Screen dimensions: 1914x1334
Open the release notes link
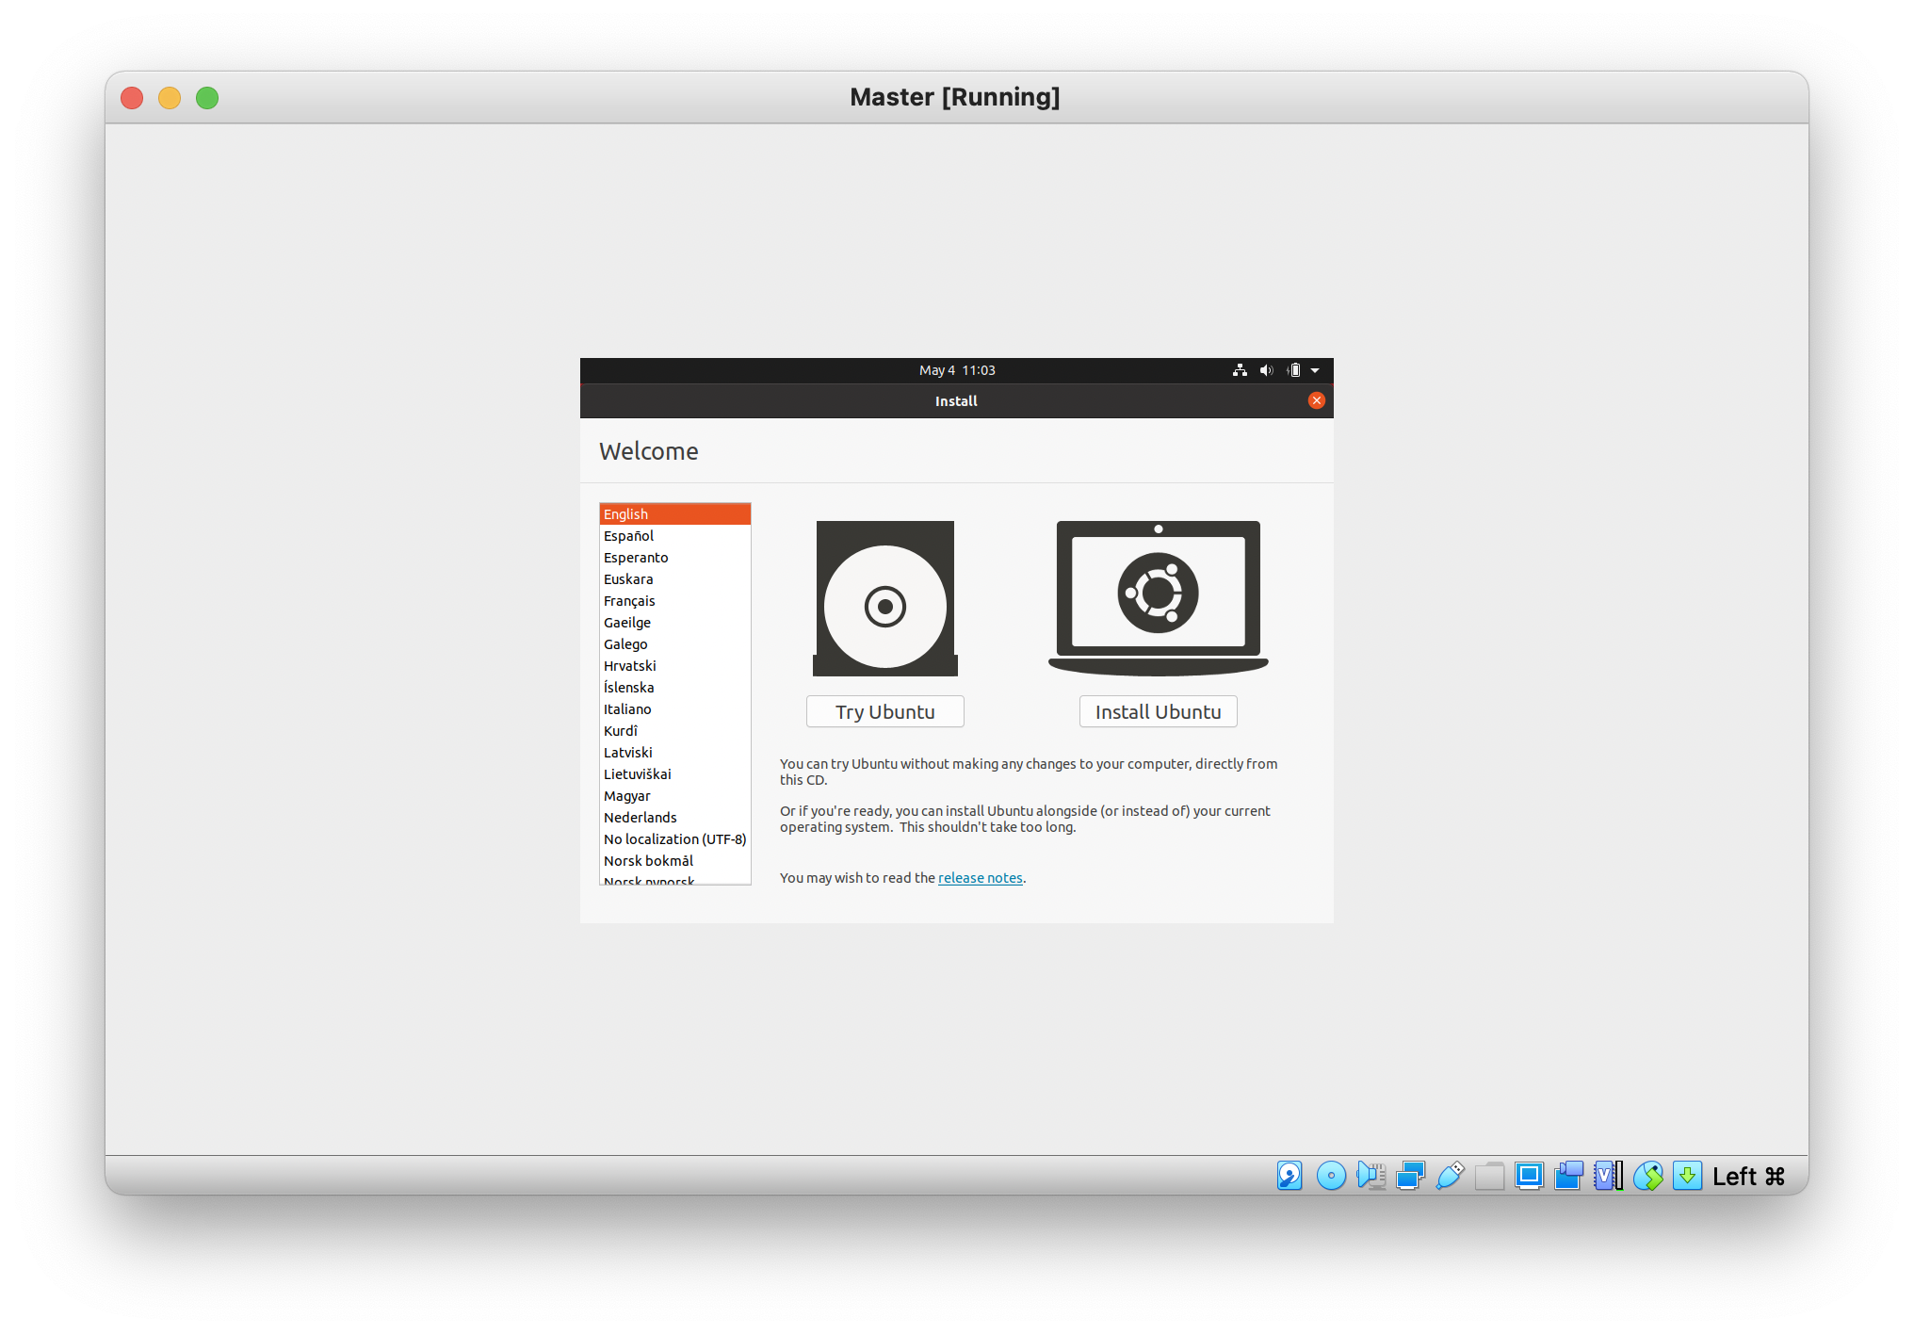[x=980, y=878]
